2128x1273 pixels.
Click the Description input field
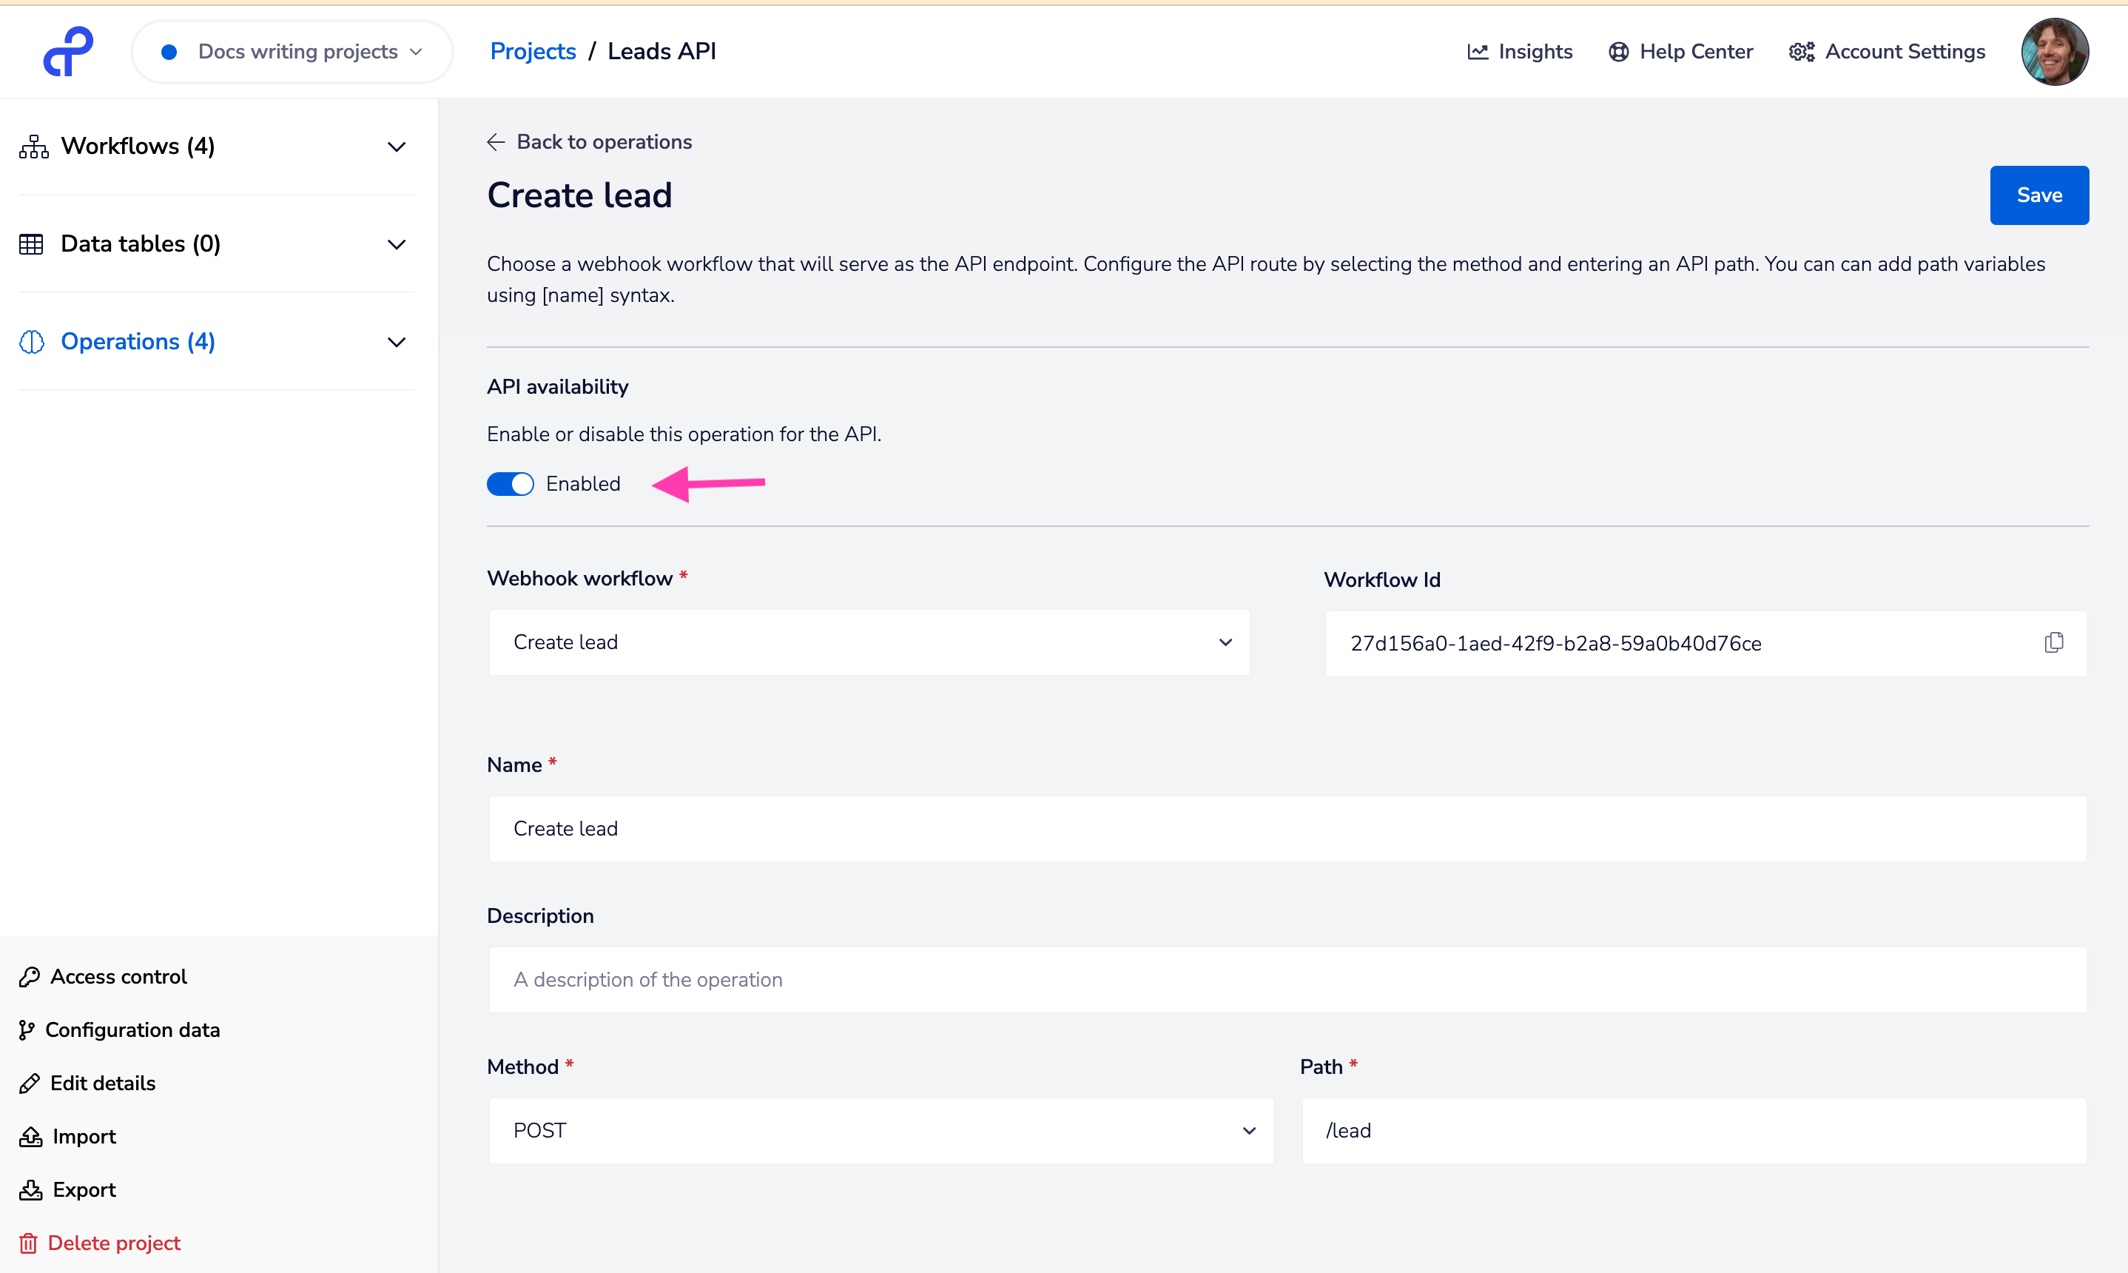[1287, 980]
